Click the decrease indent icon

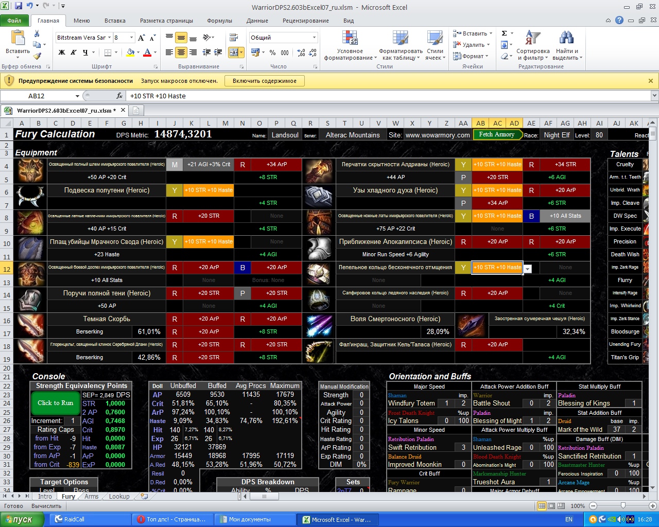point(206,52)
